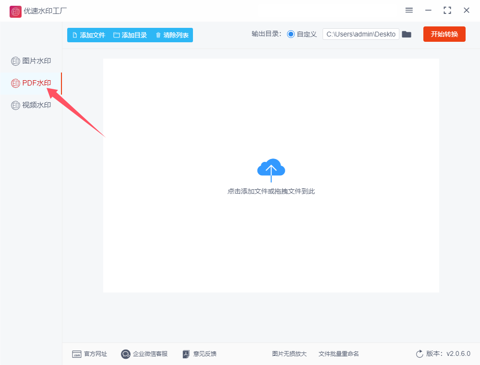Maximize the application window
Screen dimensions: 480x365
point(447,11)
